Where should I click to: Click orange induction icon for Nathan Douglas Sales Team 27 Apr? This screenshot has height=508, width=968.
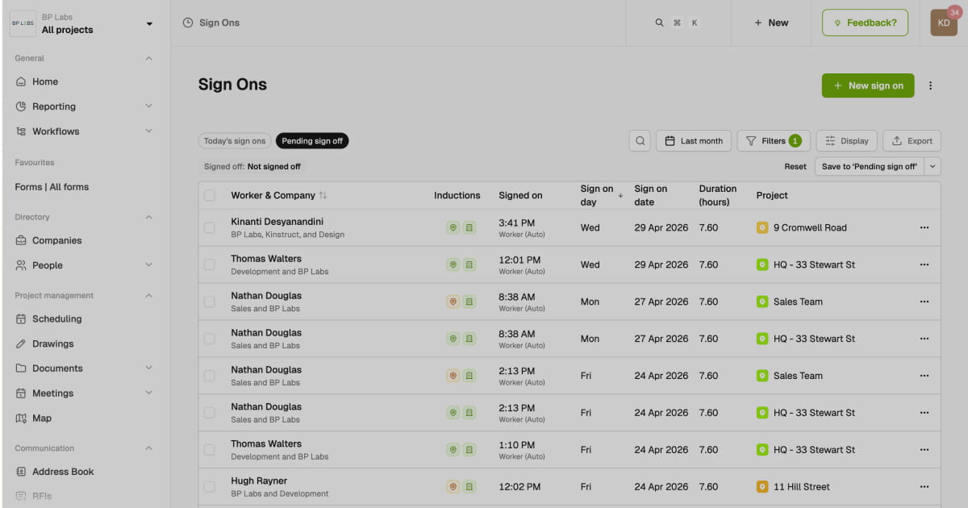(453, 302)
